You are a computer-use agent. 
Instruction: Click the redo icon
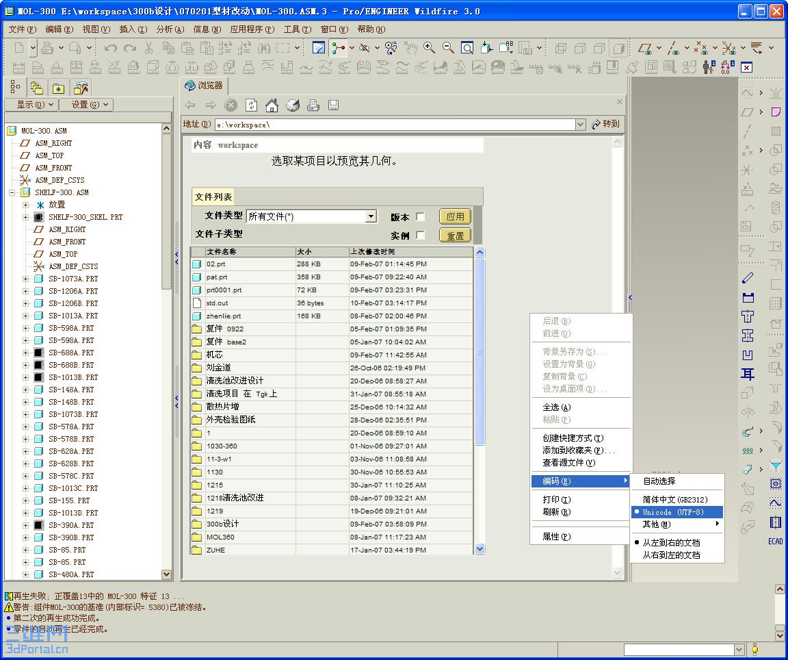[x=130, y=48]
